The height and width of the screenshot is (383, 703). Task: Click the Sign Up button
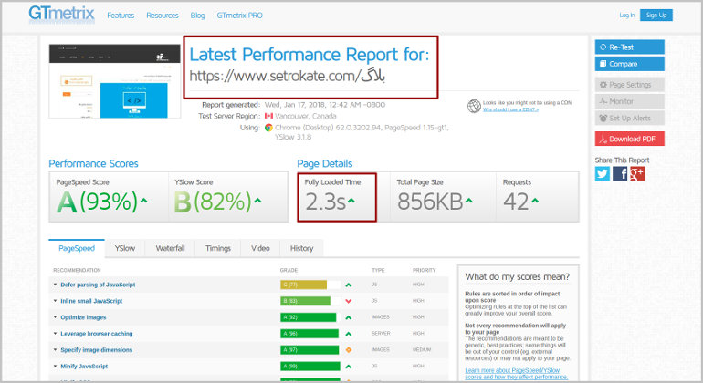tap(656, 16)
